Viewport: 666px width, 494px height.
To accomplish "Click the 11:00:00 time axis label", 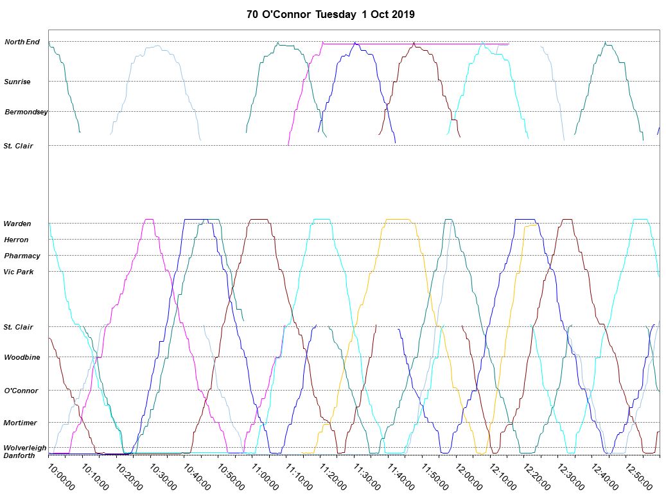I will [265, 477].
